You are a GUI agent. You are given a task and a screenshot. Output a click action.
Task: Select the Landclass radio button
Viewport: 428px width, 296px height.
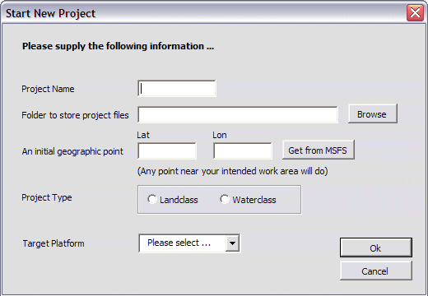[x=151, y=199]
